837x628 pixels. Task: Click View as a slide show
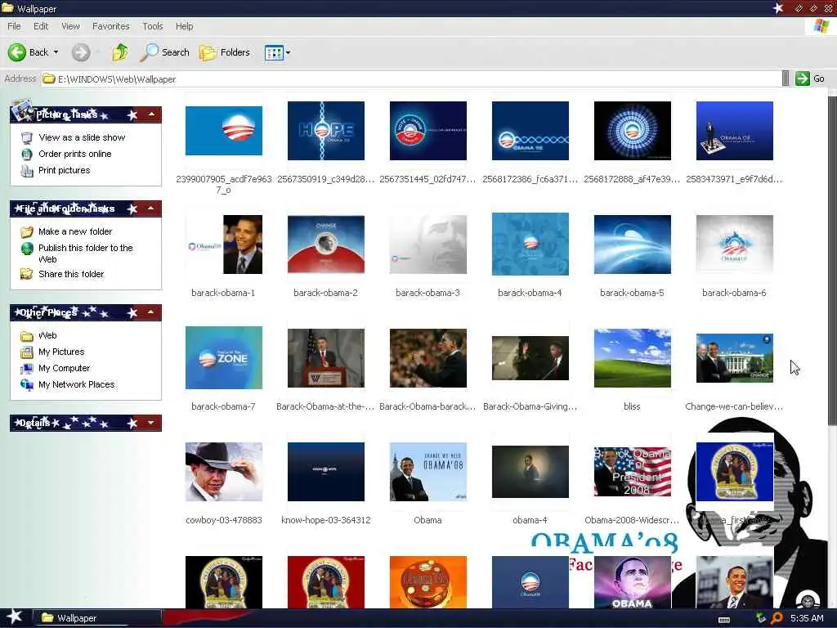point(82,137)
